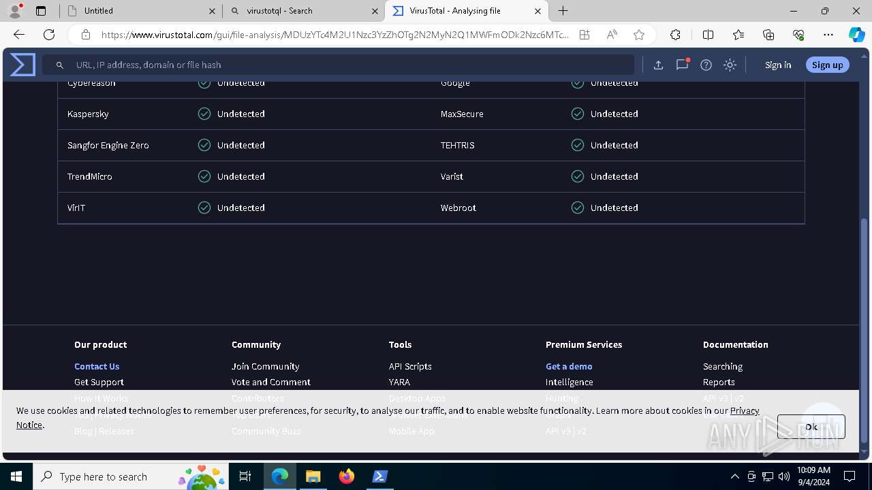The image size is (872, 490).
Task: Open the app available icon in address bar
Action: [585, 35]
